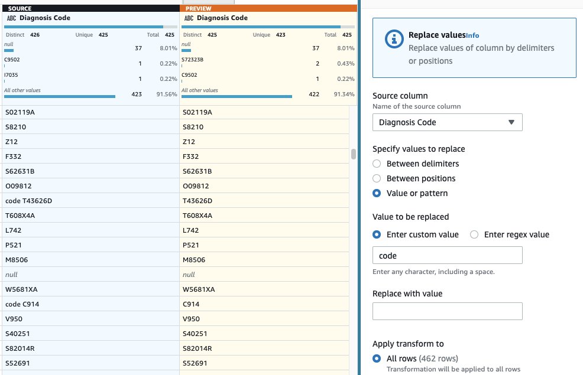Select All rows (462 rows) radio button
The width and height of the screenshot is (583, 375).
click(x=377, y=358)
